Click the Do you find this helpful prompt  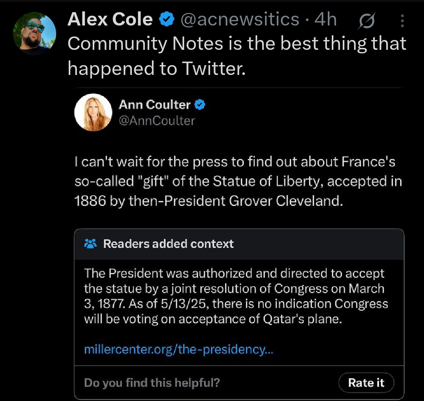152,383
